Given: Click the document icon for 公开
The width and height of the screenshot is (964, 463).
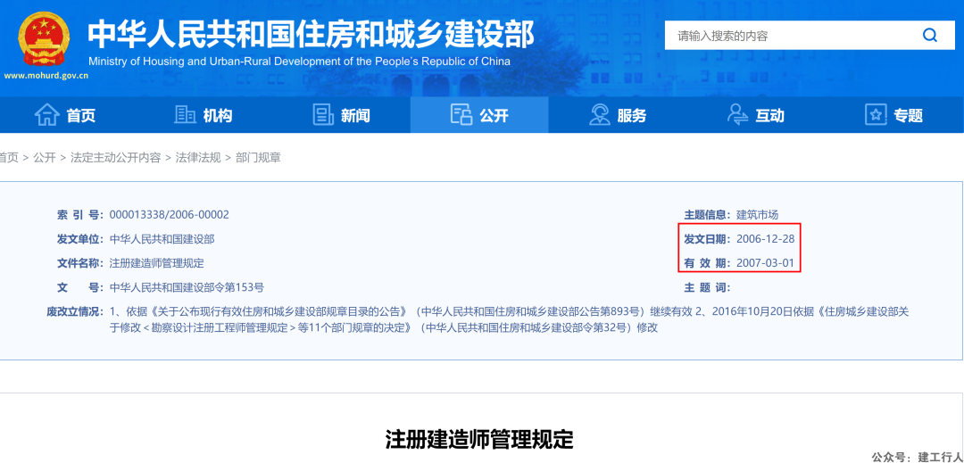Looking at the screenshot, I should click(x=461, y=115).
